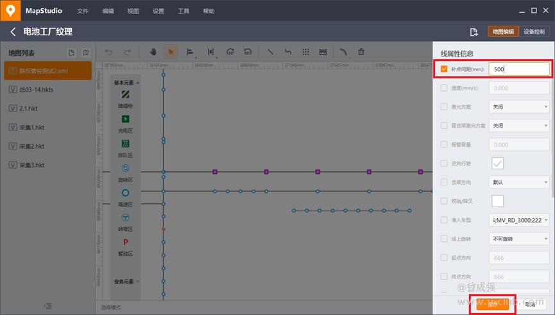
Task: Enable the 货架方向 checkbox
Action: [x=444, y=182]
